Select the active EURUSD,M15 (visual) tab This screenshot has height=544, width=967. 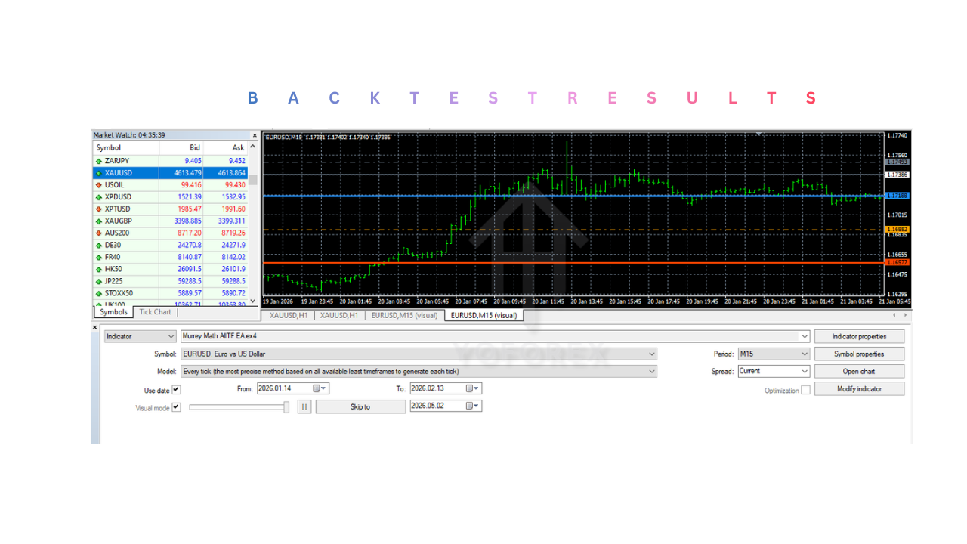point(483,315)
